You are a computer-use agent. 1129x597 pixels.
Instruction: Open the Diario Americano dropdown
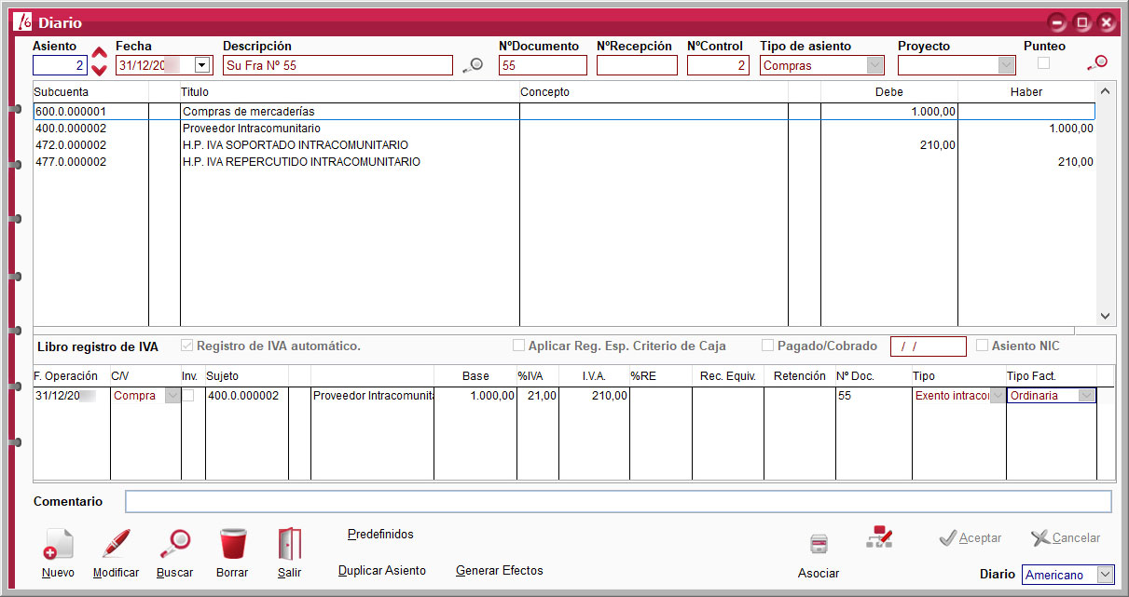click(x=1105, y=575)
